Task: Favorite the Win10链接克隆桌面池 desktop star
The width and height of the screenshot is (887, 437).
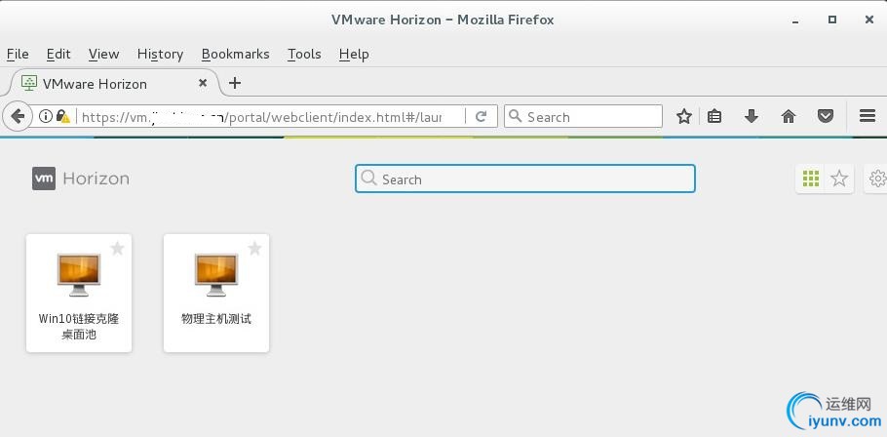Action: point(117,249)
